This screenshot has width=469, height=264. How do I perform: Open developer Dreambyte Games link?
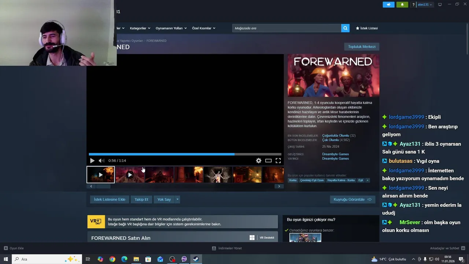click(335, 154)
